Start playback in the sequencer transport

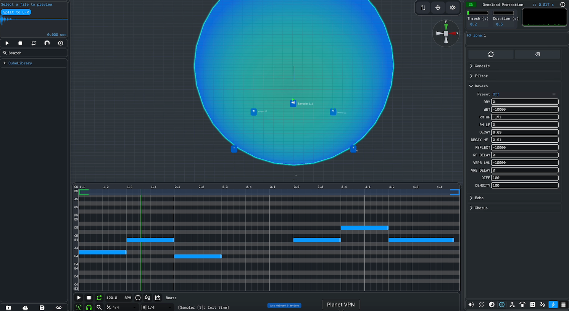pos(79,298)
